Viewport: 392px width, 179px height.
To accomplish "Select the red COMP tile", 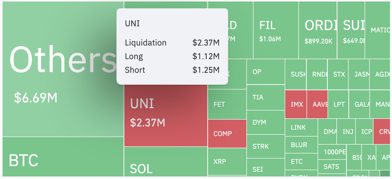I will [227, 133].
